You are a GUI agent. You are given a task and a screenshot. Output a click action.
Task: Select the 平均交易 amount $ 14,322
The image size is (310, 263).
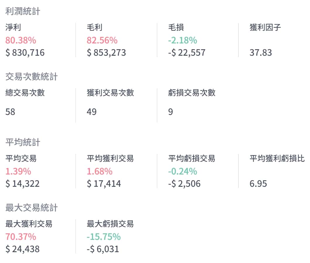[23, 184]
